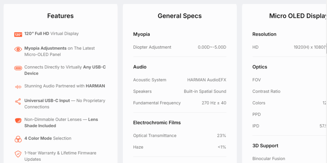Click the Haze specification label

(138, 147)
